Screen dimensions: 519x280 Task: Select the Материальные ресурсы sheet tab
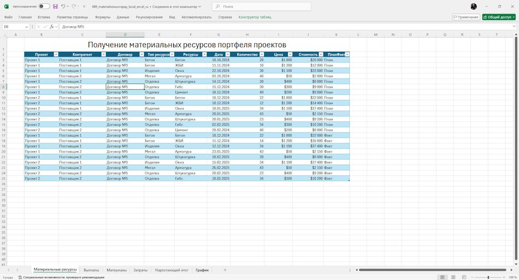[55, 270]
